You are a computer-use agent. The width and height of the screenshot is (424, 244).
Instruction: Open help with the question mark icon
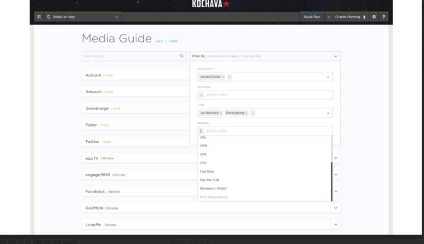[x=383, y=17]
